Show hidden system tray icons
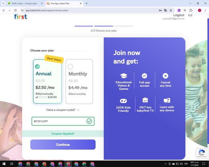Image resolution: width=209 pixels, height=167 pixels. tap(166, 164)
